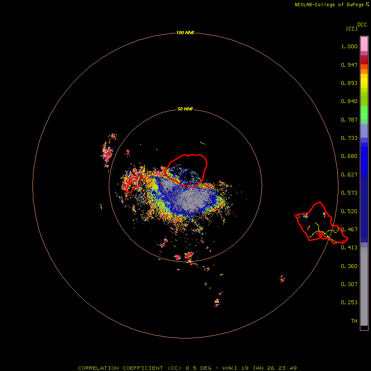Click the 0.893 legend value

point(349,83)
